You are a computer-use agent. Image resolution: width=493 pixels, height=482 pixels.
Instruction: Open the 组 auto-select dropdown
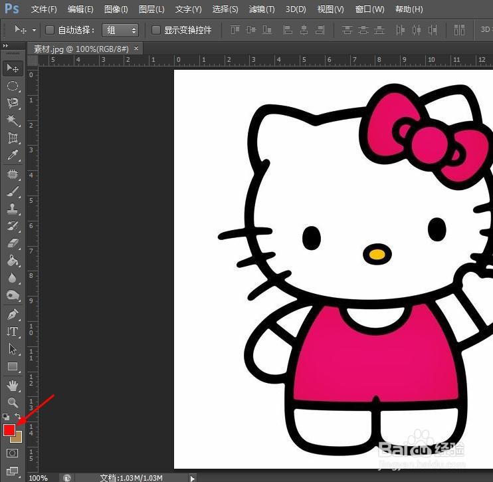coord(120,30)
